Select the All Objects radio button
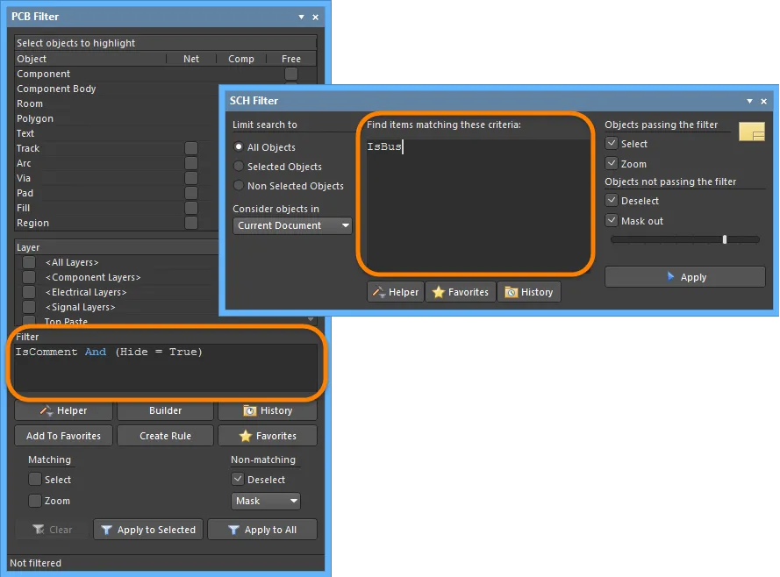Image resolution: width=780 pixels, height=577 pixels. tap(239, 147)
